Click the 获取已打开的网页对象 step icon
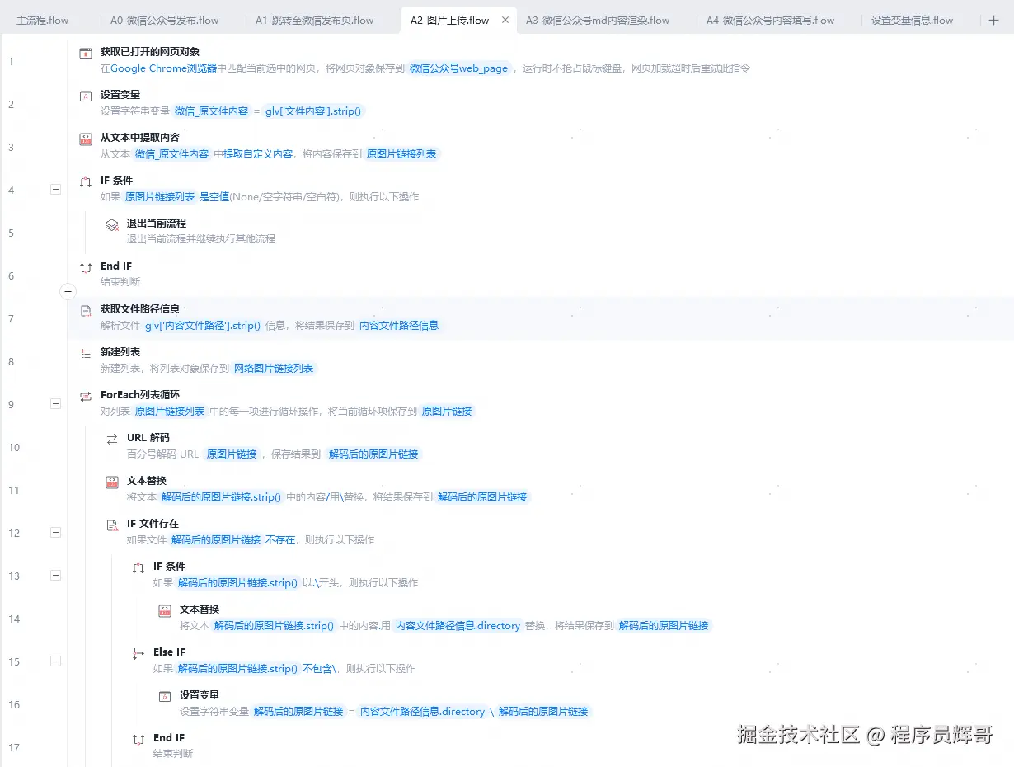Image resolution: width=1014 pixels, height=767 pixels. coord(86,51)
